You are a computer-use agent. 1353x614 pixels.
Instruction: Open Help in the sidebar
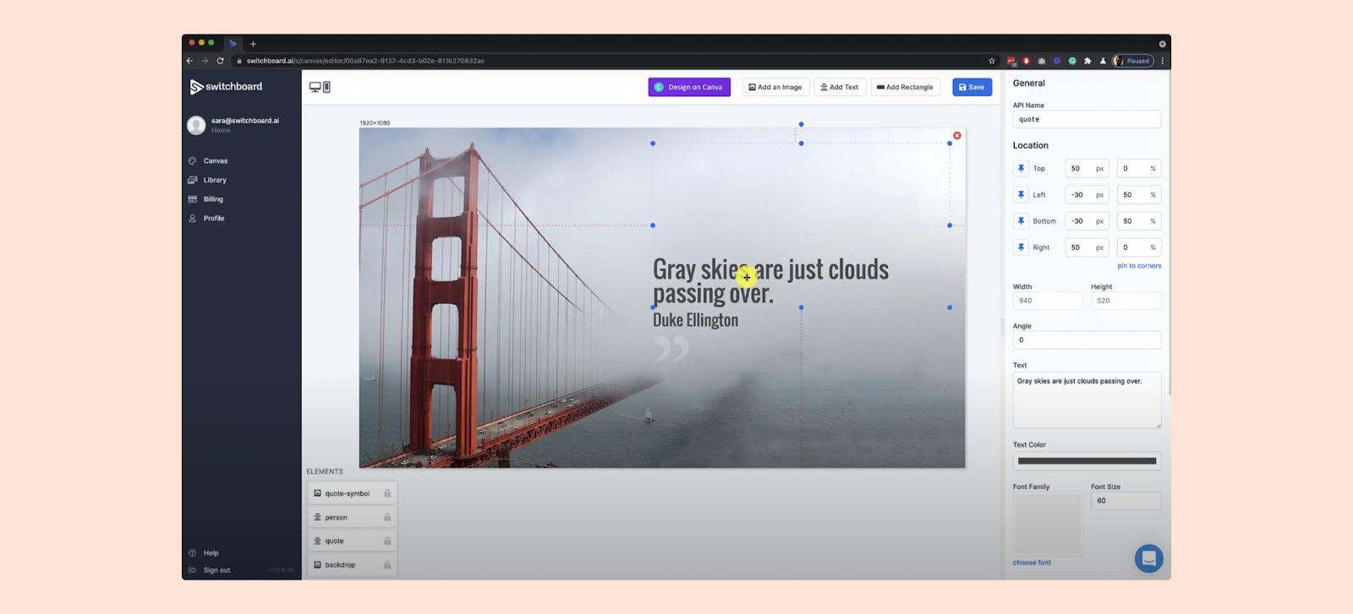coord(211,553)
